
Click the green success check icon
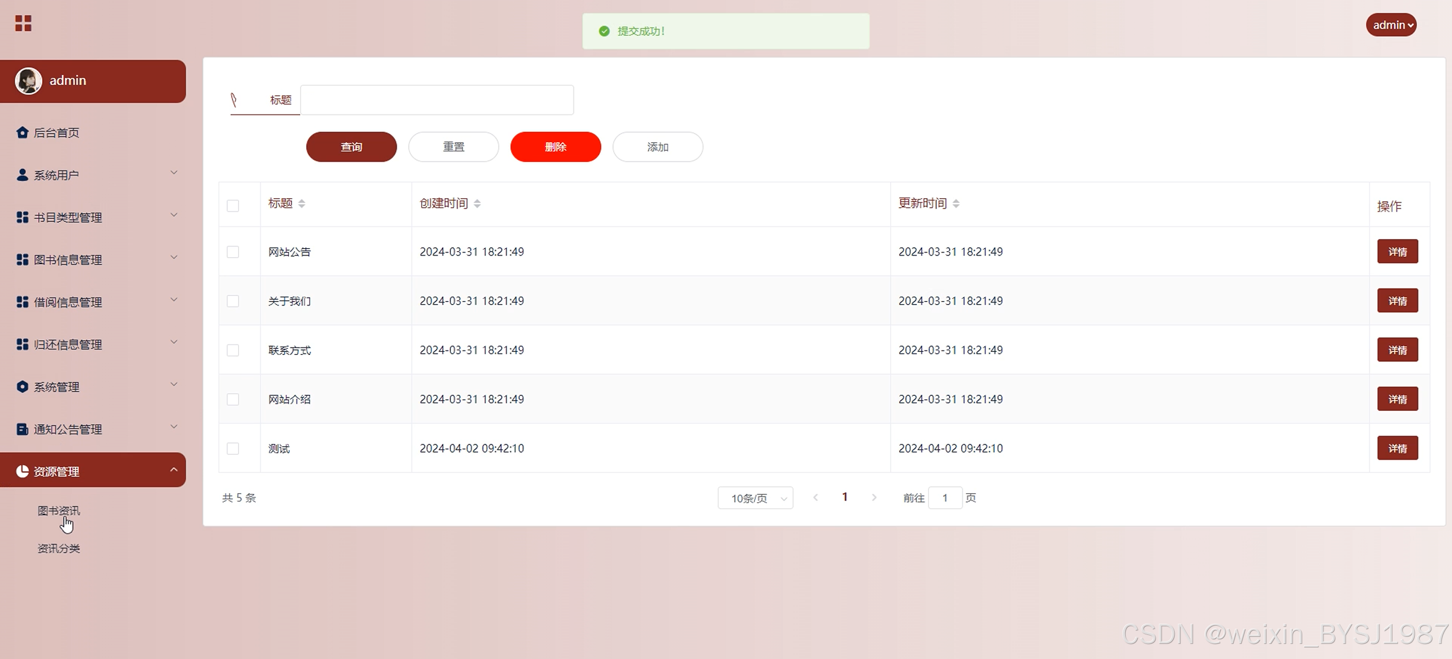click(604, 31)
